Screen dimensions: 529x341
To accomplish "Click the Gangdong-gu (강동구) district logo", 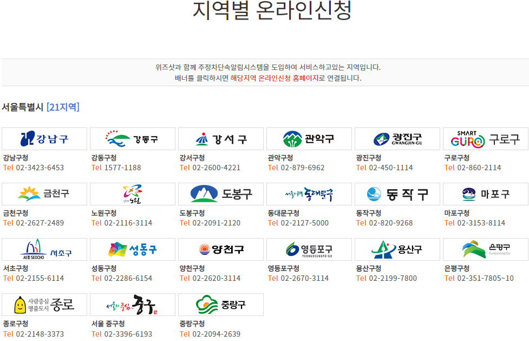I will 133,138.
